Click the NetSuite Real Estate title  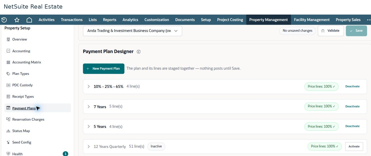33,7
